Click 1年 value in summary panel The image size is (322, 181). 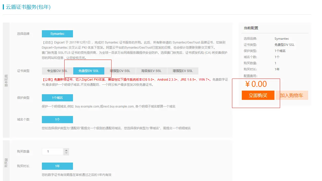[277, 69]
